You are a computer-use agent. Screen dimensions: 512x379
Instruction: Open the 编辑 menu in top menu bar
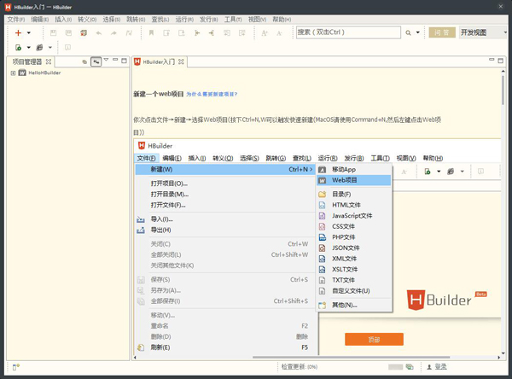(40, 20)
